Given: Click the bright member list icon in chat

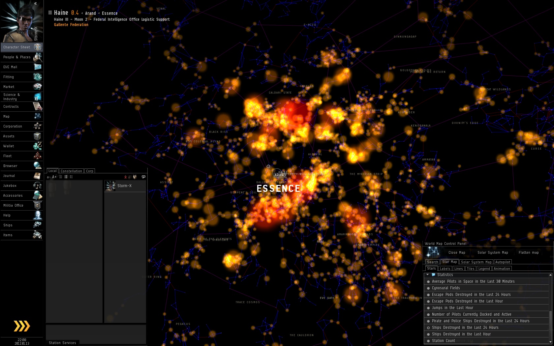Looking at the screenshot, I should click(x=135, y=177).
